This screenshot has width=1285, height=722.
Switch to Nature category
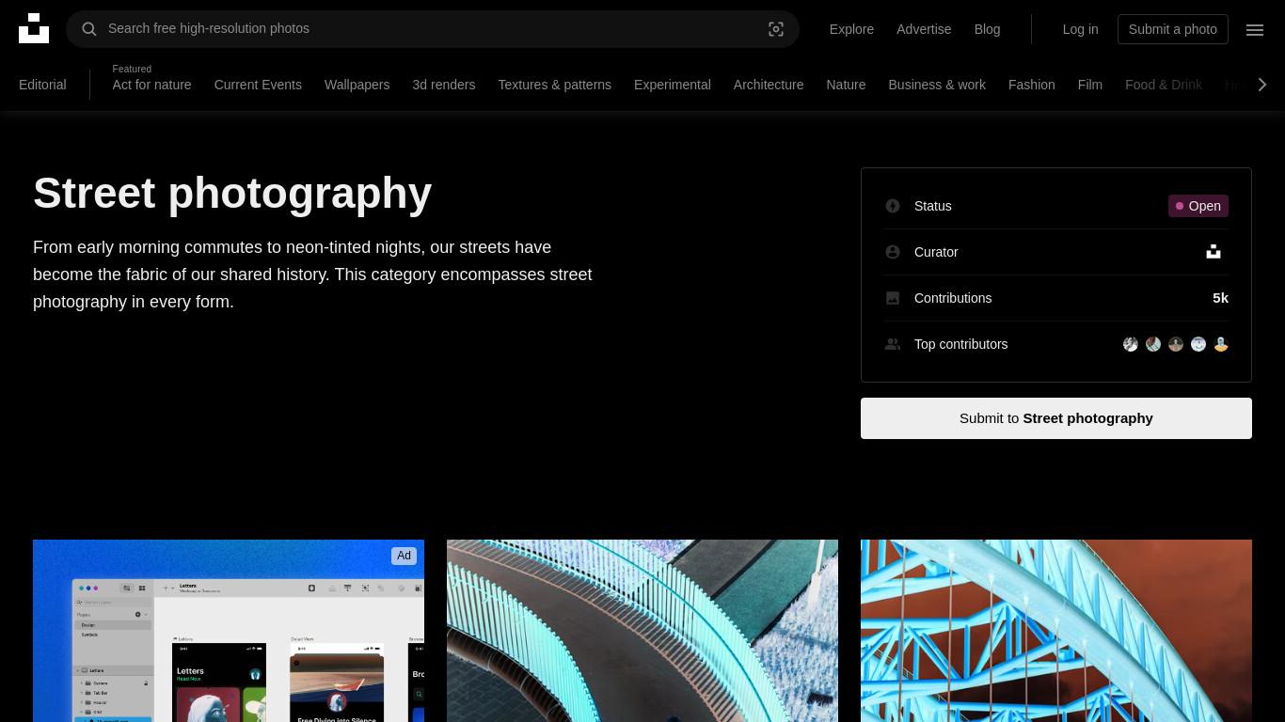[846, 85]
